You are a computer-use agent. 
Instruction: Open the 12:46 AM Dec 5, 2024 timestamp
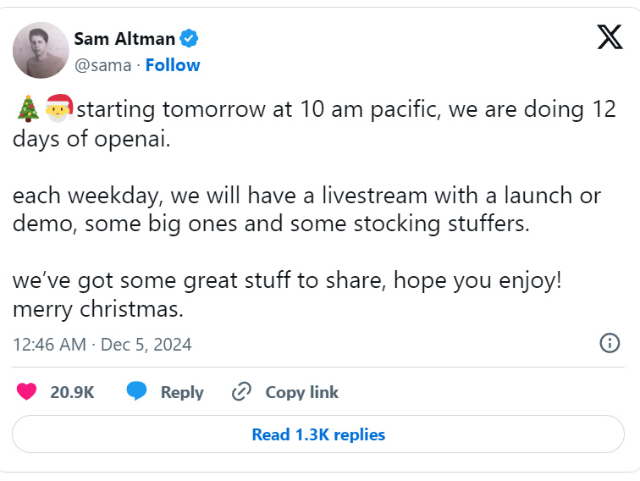pos(102,344)
